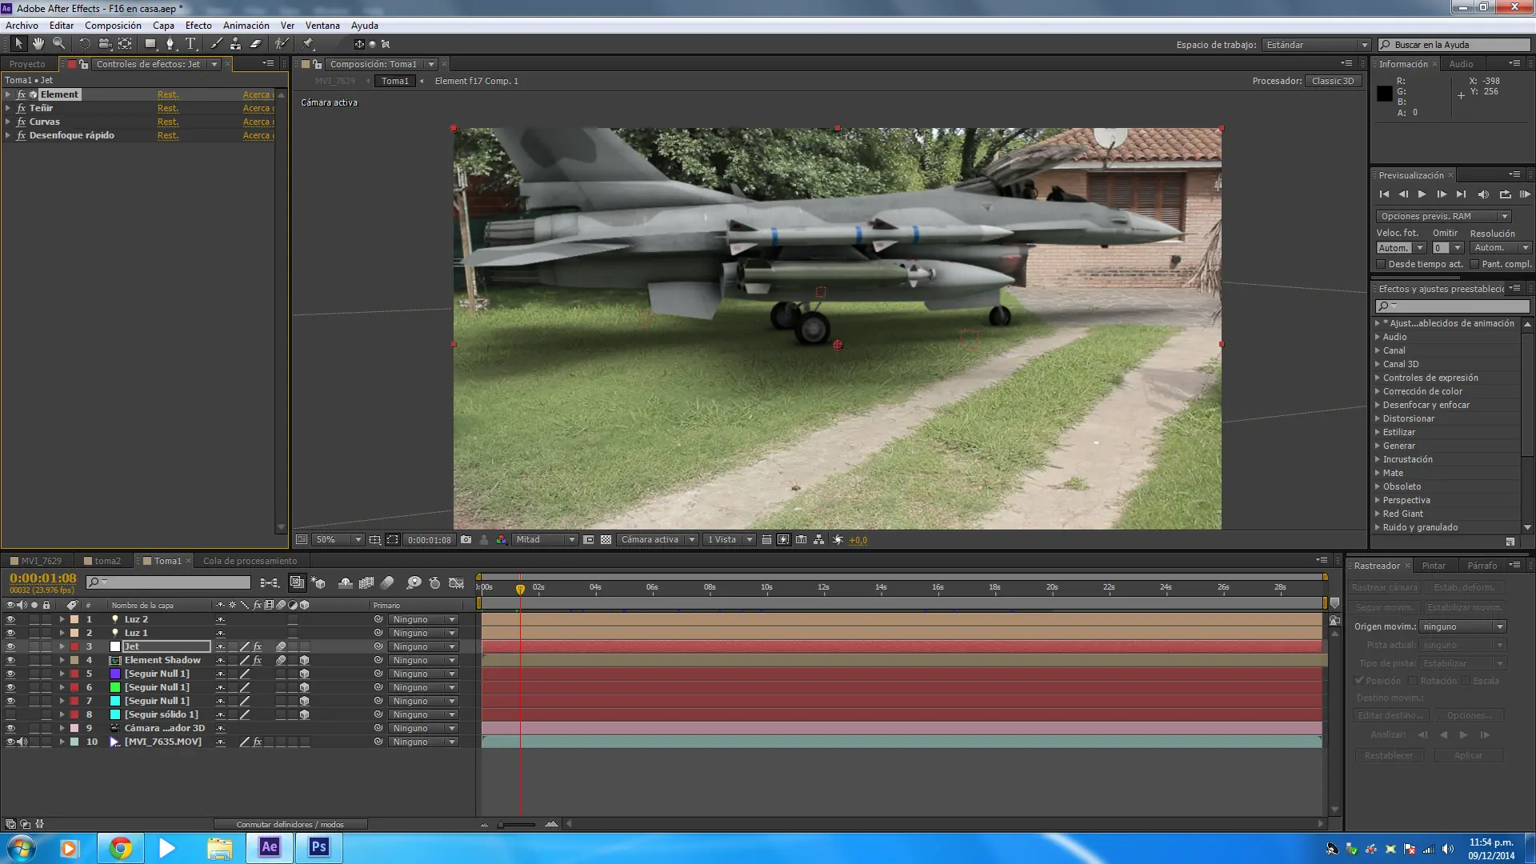Enable frame blending for timeline layers

coord(366,583)
